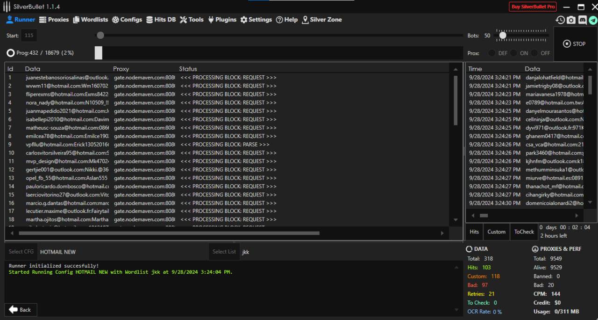Viewport: 598px width, 320px height.
Task: Select the DEF proxy radio button
Action: pyautogui.click(x=492, y=53)
